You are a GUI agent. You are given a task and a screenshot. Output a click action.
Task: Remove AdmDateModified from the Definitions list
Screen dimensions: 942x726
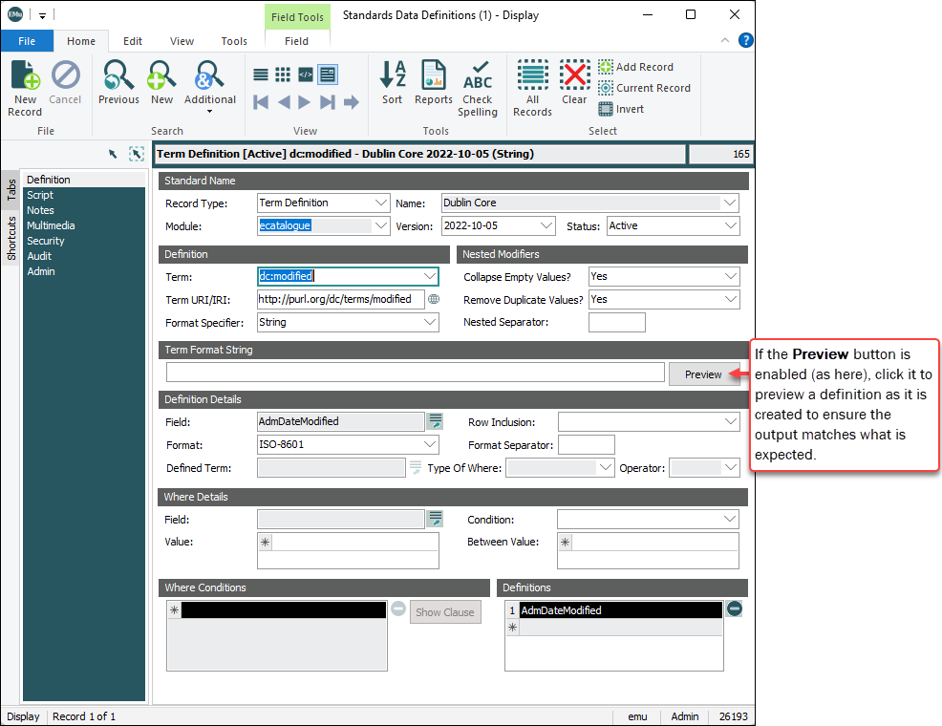[x=734, y=609]
